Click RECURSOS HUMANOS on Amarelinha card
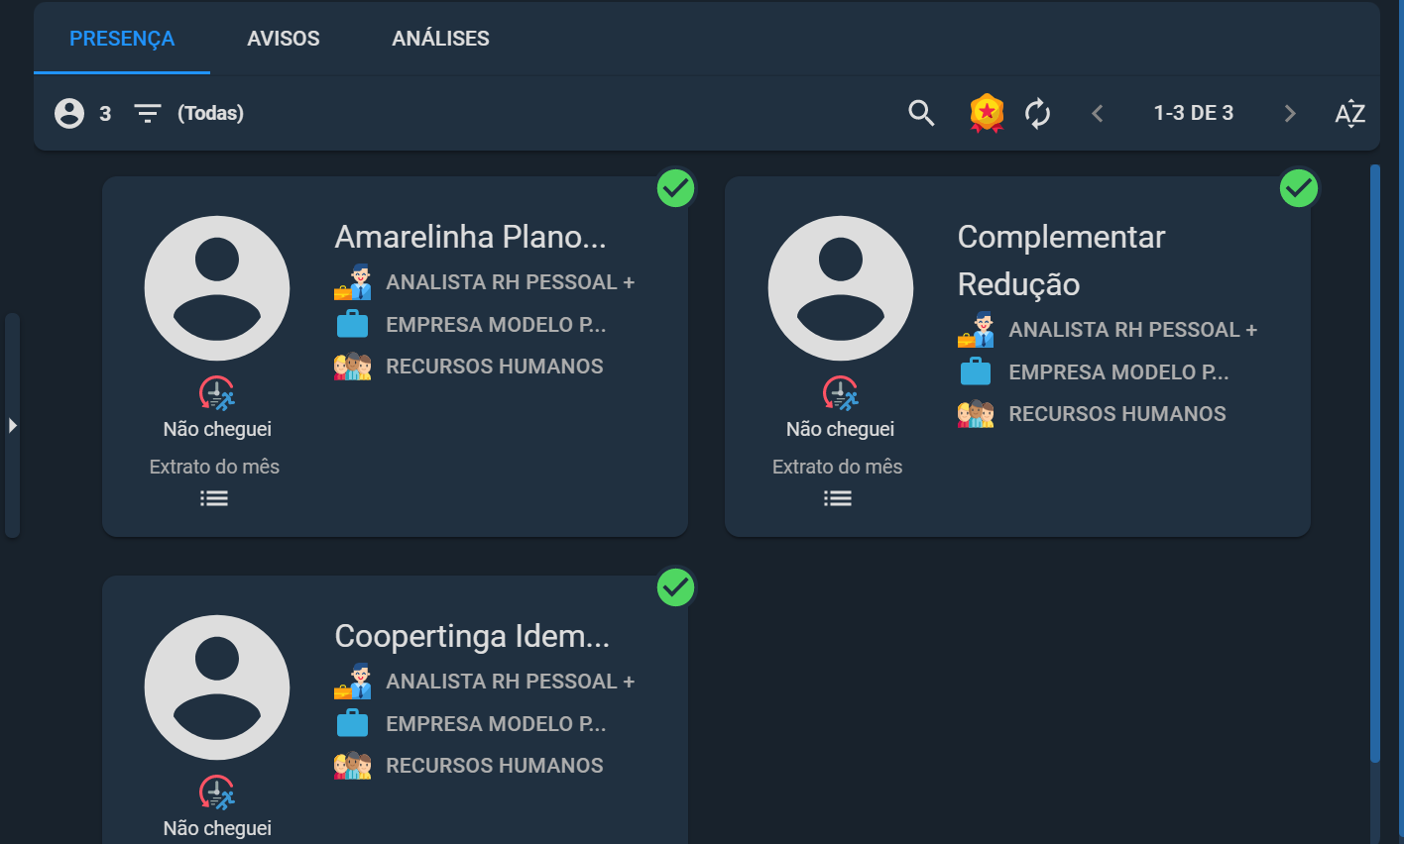 [495, 367]
